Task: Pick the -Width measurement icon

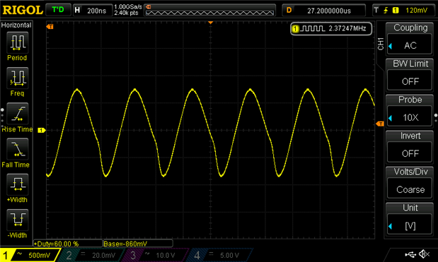Action: [17, 220]
